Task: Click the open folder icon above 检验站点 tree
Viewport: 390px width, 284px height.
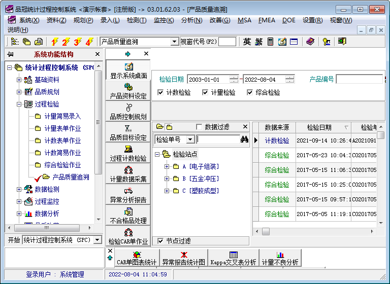Action: pos(159,127)
